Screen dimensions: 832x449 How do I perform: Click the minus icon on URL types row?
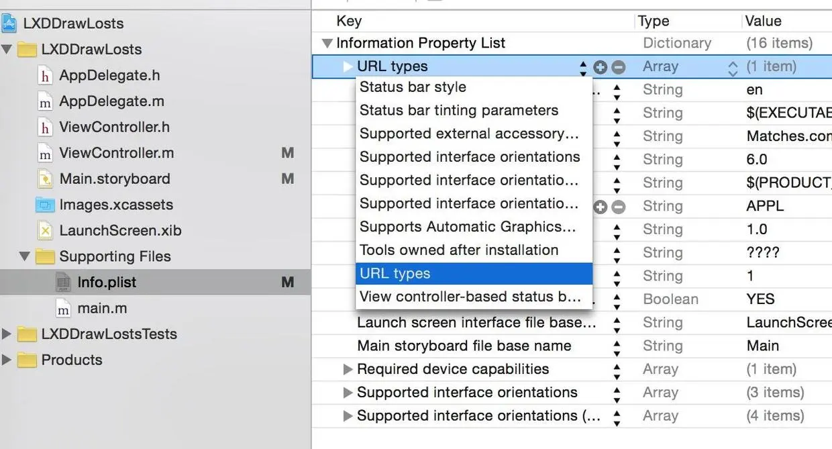coord(619,67)
